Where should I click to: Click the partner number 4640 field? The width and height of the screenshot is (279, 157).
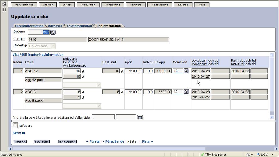[x=57, y=40]
